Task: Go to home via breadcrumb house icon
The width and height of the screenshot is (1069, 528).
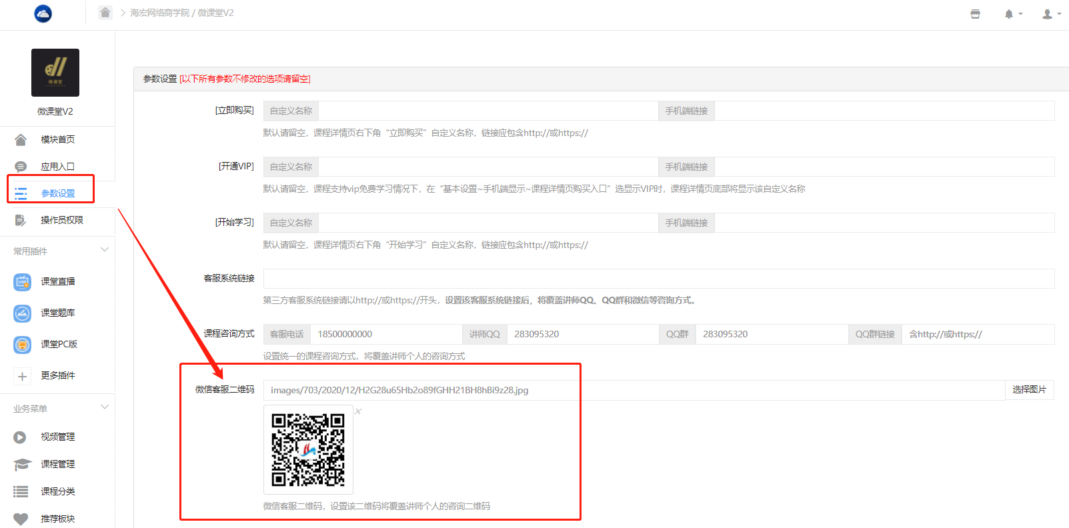Action: [105, 13]
